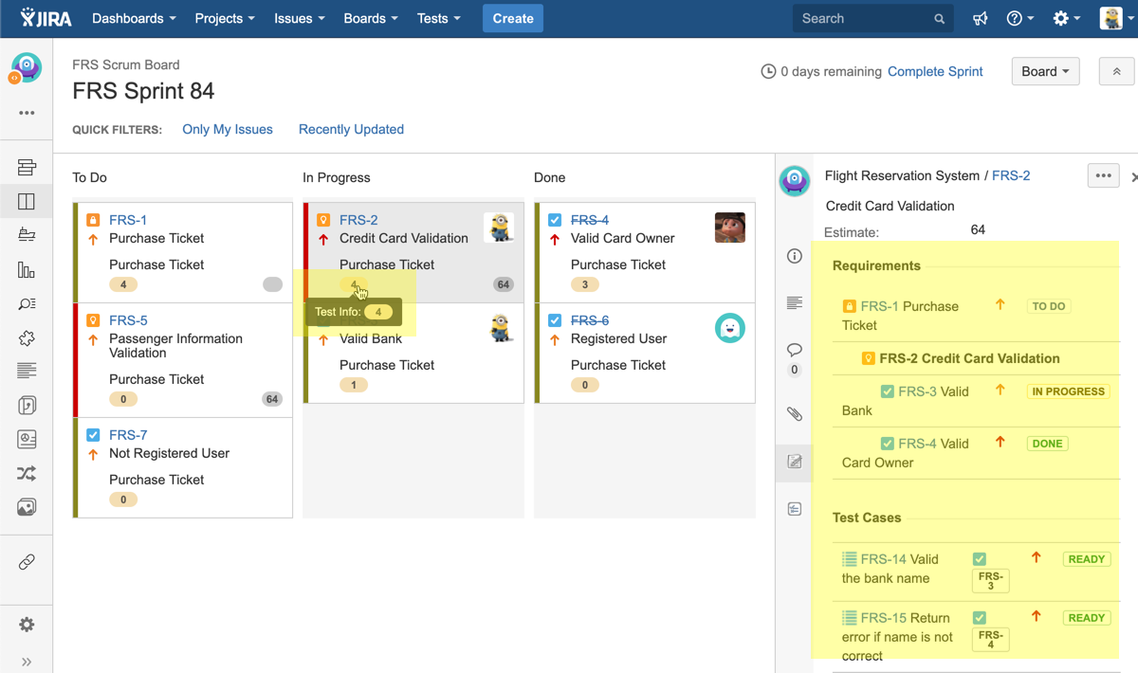Open the Board dropdown button

coord(1045,72)
